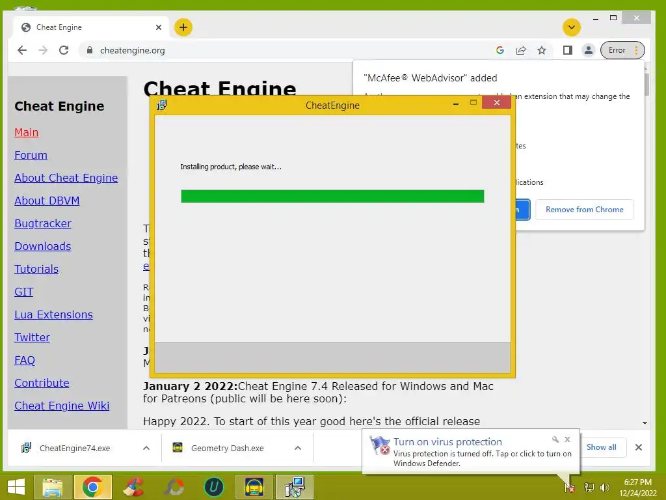Open a new tab with the plus button
This screenshot has width=666, height=500.
183,27
